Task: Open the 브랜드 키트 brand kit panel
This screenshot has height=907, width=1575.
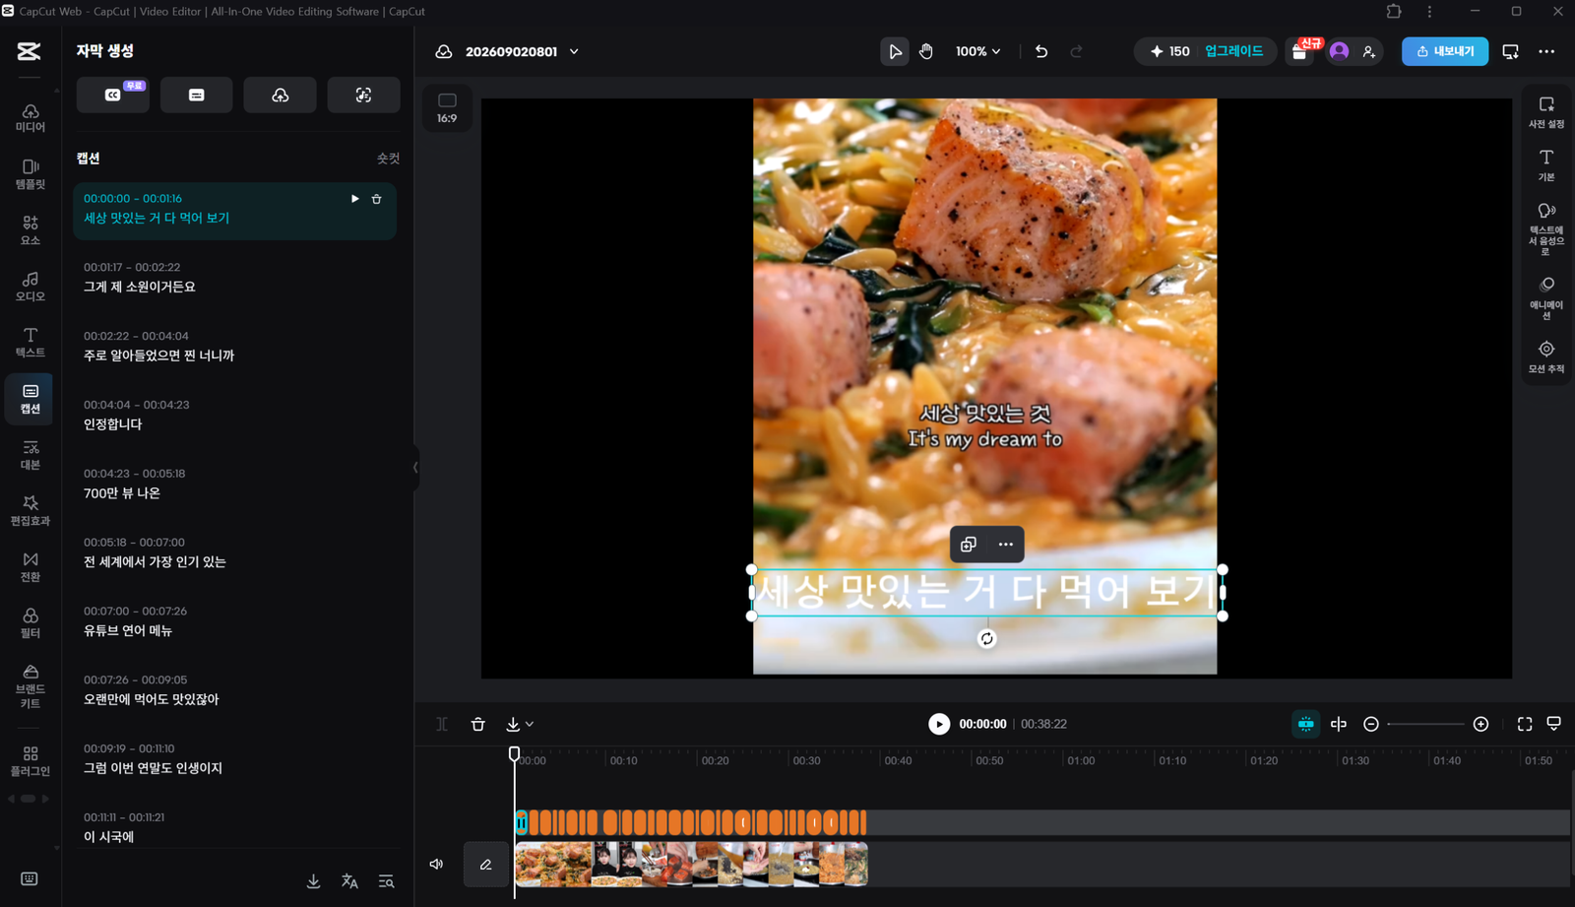Action: pos(30,686)
